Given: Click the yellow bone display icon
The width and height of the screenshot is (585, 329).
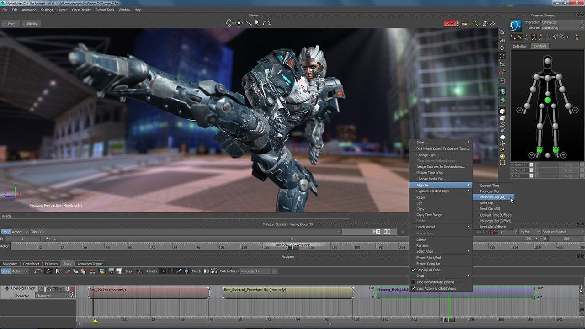Looking at the screenshot, I should pos(520,37).
